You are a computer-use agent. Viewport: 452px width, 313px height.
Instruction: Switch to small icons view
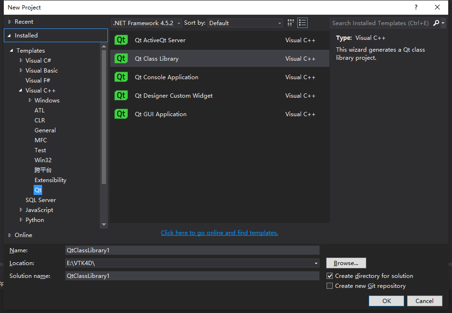pos(290,22)
